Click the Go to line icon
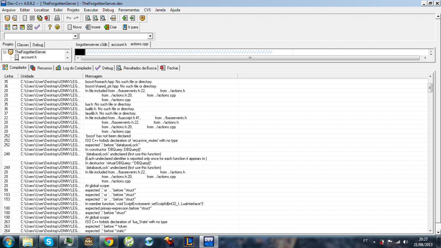Viewport: 441px width, 248px height. (x=113, y=18)
